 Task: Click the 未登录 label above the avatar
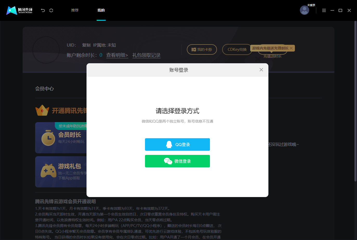pyautogui.click(x=311, y=5)
